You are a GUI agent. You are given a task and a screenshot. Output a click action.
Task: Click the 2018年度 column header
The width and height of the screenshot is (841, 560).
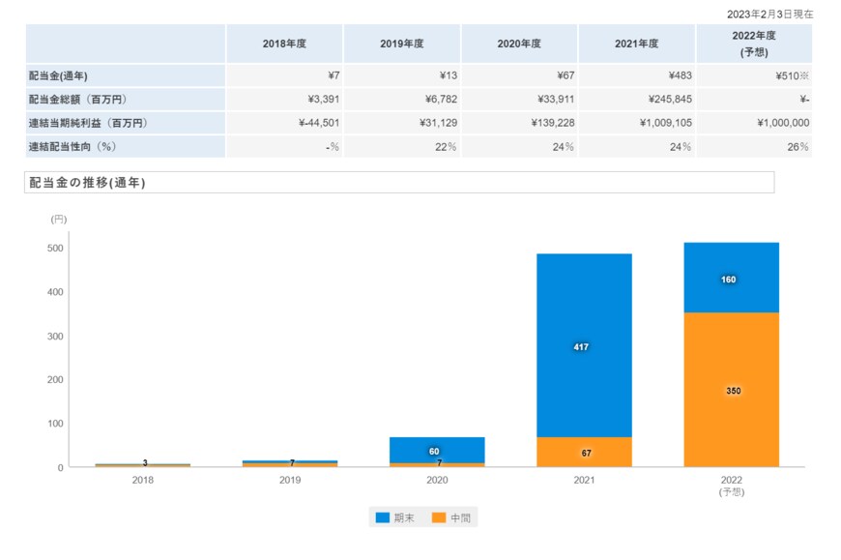pos(284,44)
